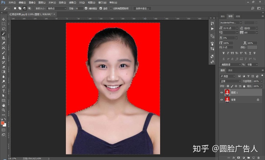Switch to the 属性 tab
Viewport: 265px width, 160px height.
(223, 17)
